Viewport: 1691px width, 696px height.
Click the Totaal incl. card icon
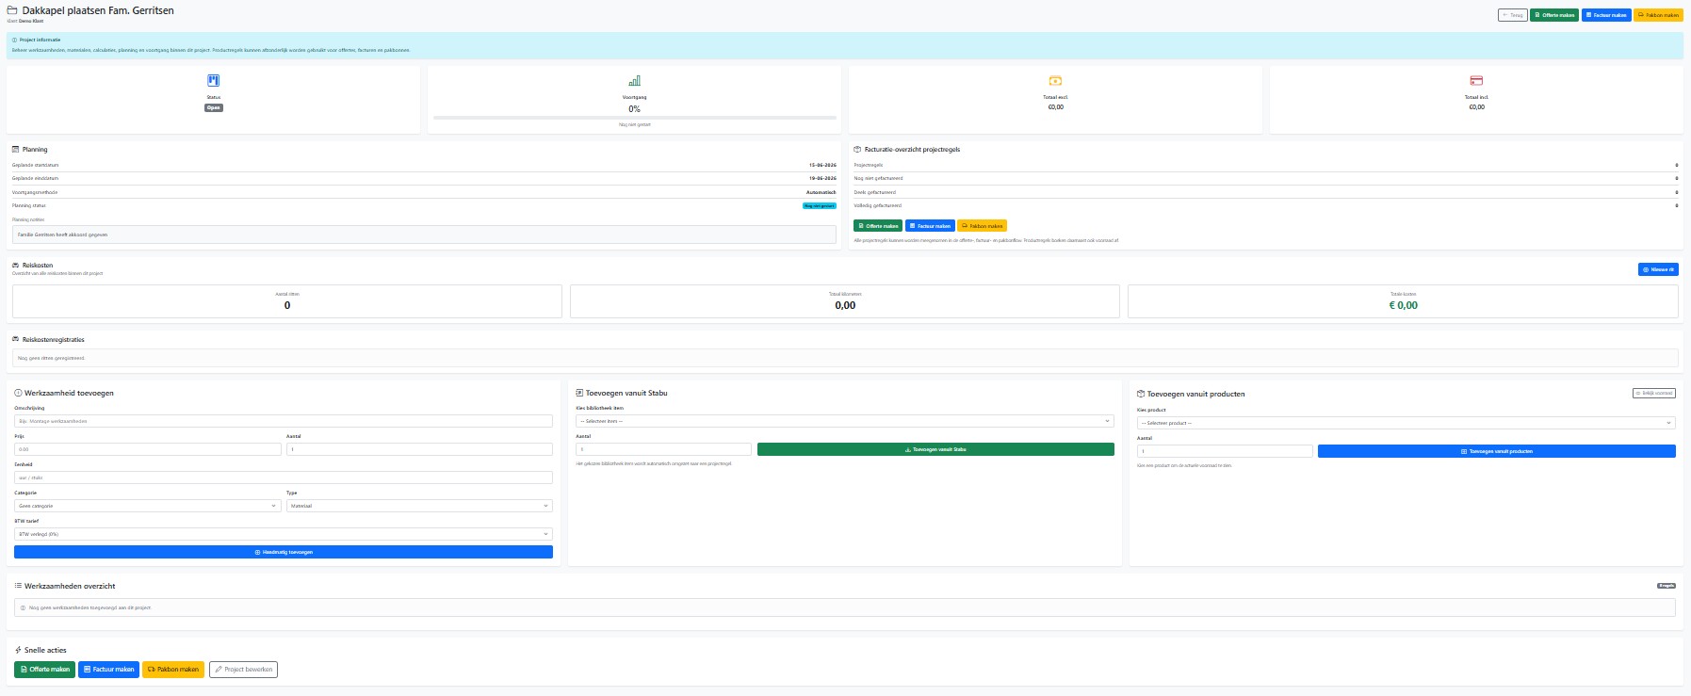tap(1476, 81)
